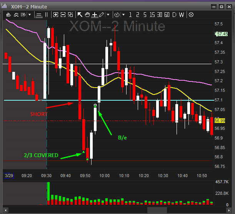Image resolution: width=235 pixels, height=214 pixels.
Task: Click the 56.75 price axis label
Action: (x=220, y=166)
